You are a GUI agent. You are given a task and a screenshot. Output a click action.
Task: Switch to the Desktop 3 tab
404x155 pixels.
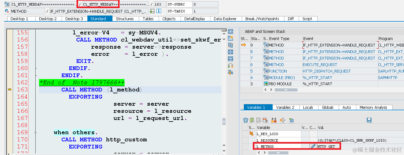[74, 19]
